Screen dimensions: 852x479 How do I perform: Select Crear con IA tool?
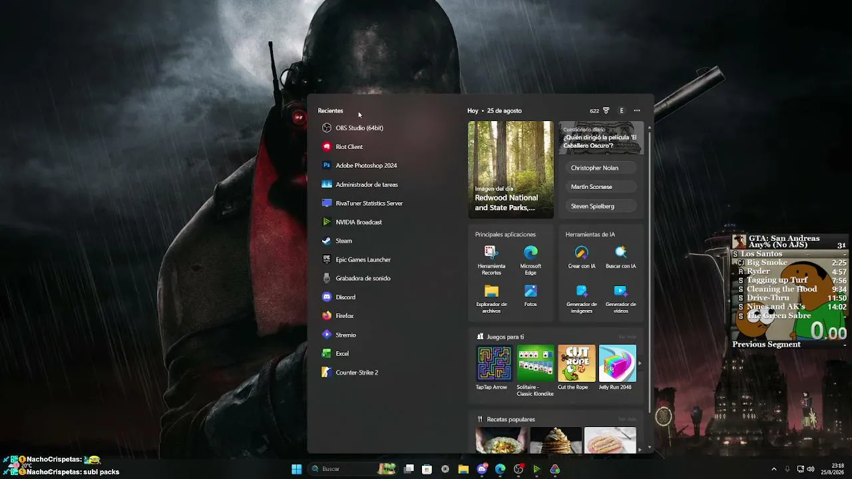(x=582, y=257)
